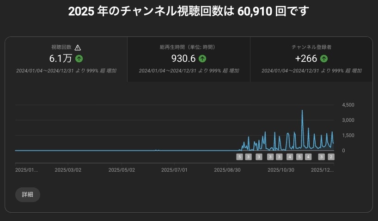Open the third marker labeled 3 from the left
The width and height of the screenshot is (378, 221).
(271, 157)
